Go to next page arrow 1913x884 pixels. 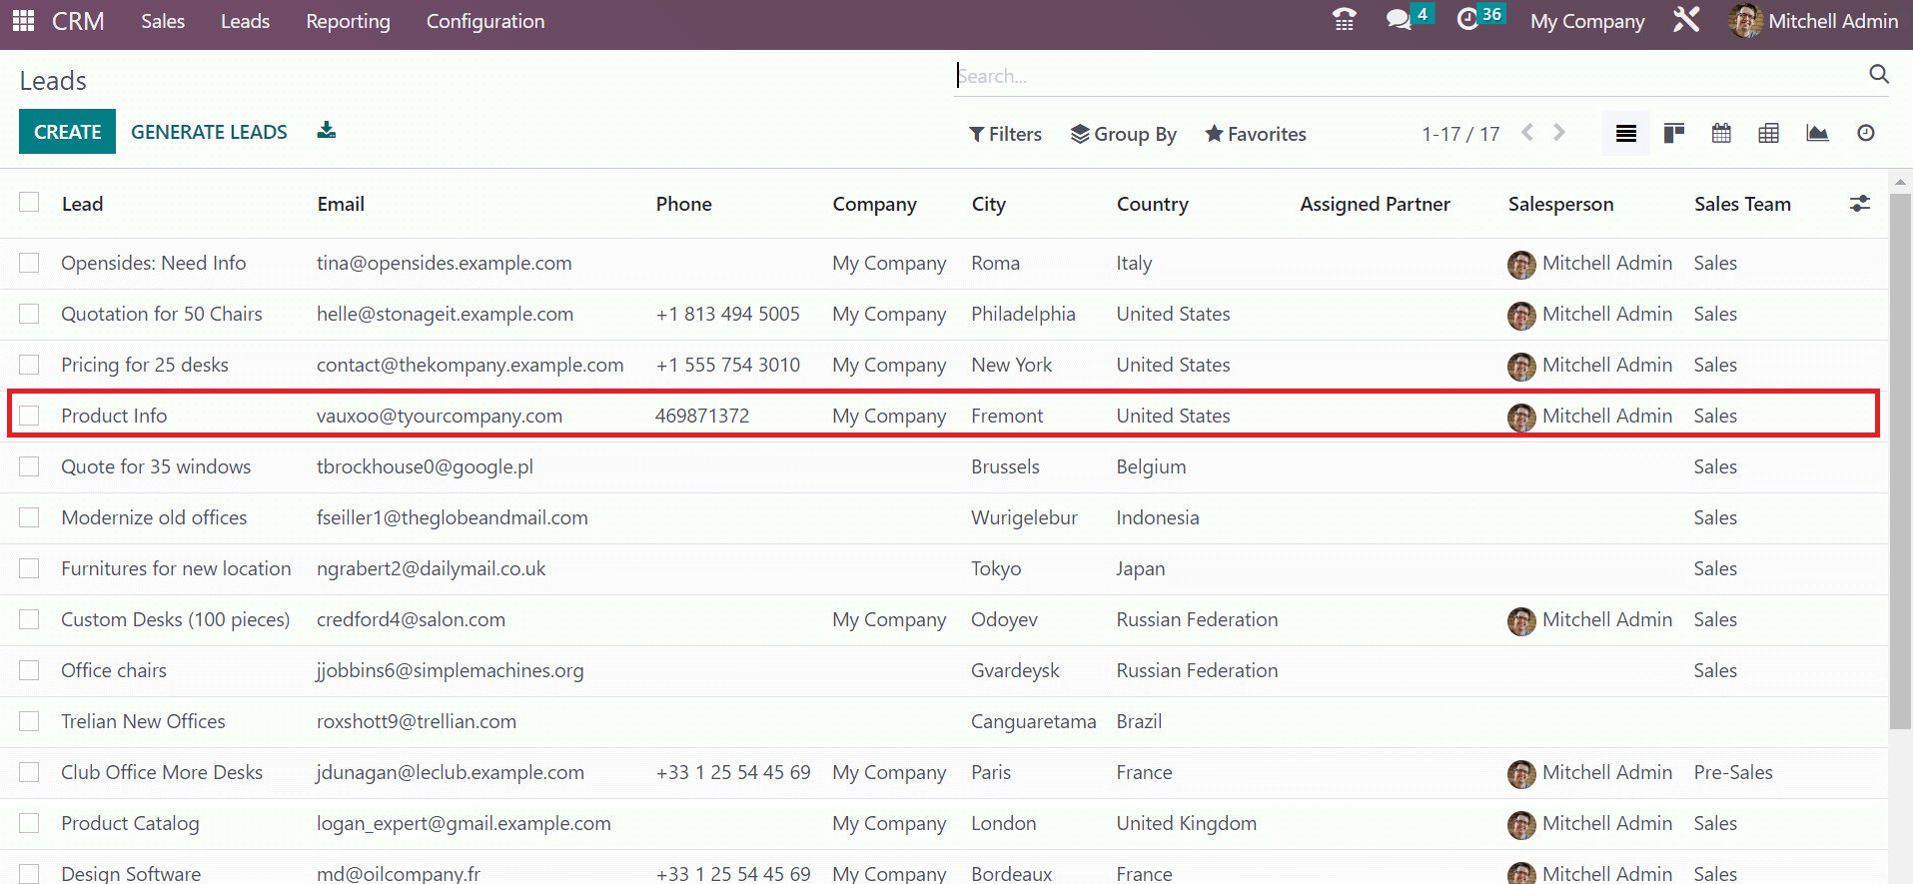tap(1559, 133)
